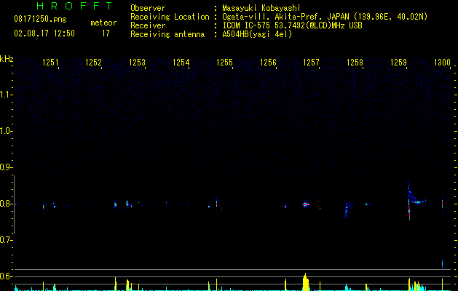Click the 1.0 kHz frequency label
The width and height of the screenshot is (458, 291).
click(6, 131)
